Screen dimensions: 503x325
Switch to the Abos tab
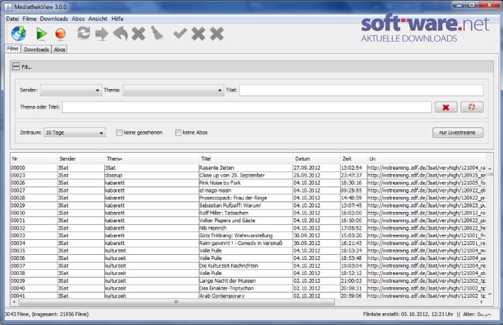(x=60, y=49)
